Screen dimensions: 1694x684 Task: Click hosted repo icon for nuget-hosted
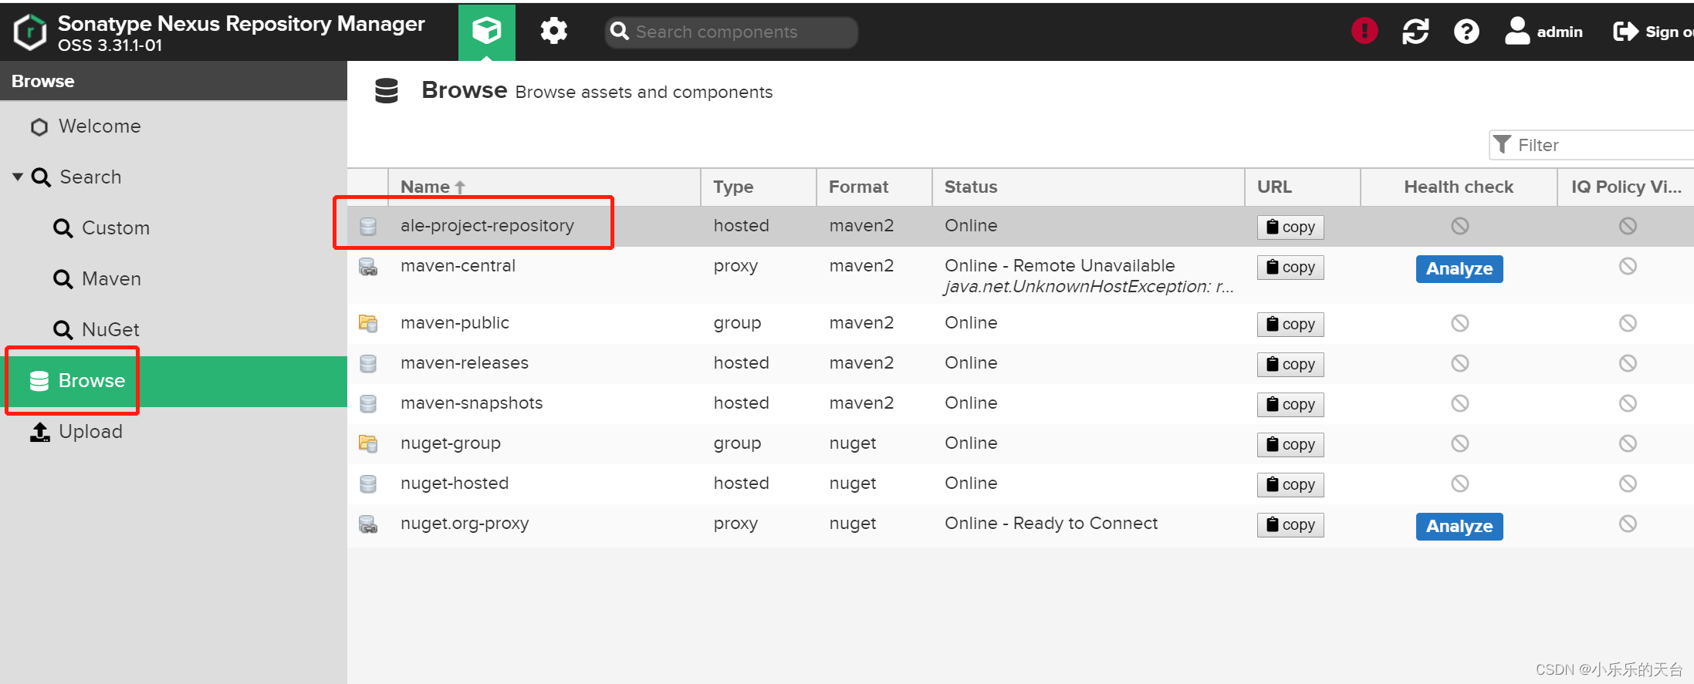click(368, 484)
